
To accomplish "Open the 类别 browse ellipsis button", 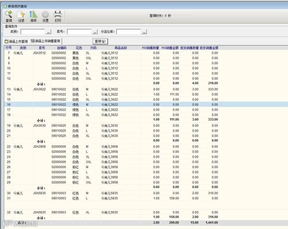I will [x=48, y=32].
